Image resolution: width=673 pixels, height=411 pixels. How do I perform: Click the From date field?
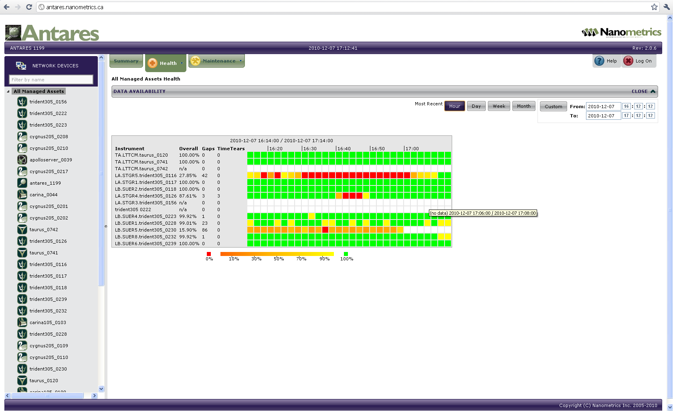point(603,107)
